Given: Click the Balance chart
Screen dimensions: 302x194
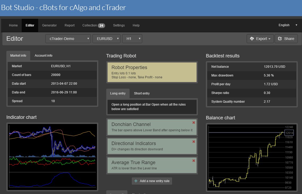Looking at the screenshot, I should pos(252,157).
